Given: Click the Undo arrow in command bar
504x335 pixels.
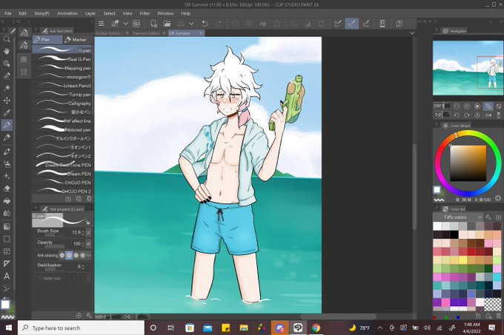Looking at the screenshot, I should coord(205,24).
